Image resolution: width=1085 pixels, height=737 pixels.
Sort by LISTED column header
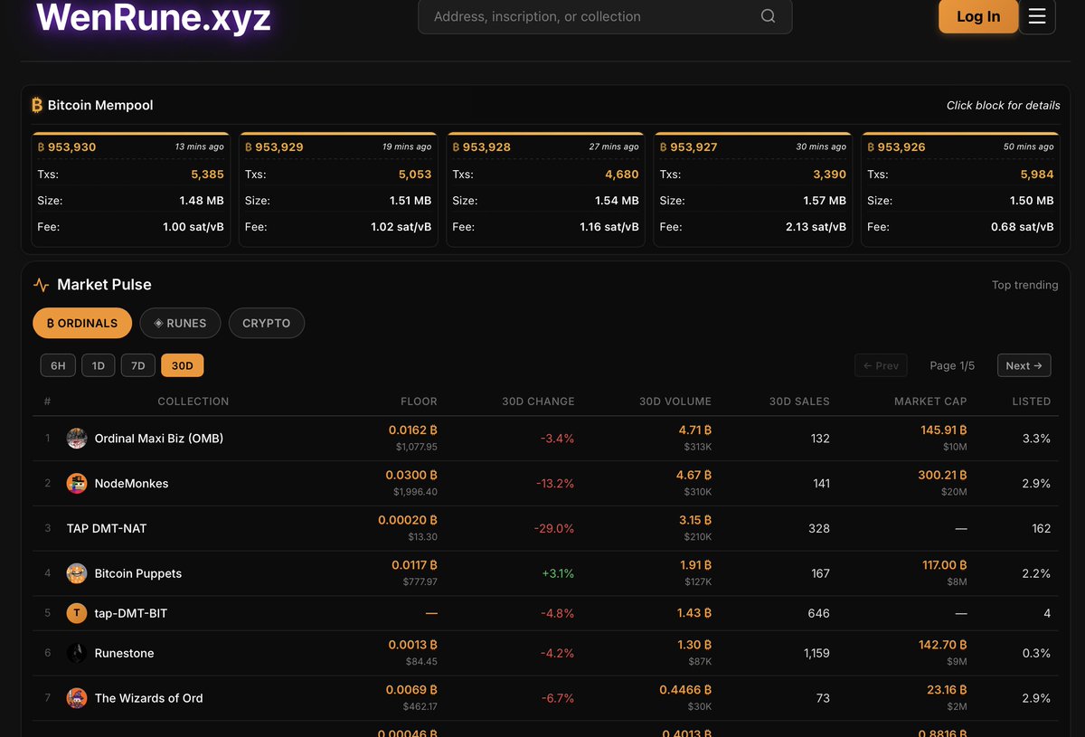click(x=1032, y=402)
